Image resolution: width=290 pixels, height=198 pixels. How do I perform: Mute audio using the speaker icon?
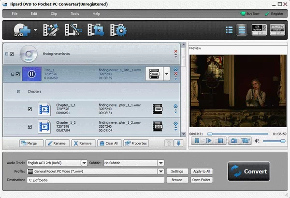click(x=257, y=141)
